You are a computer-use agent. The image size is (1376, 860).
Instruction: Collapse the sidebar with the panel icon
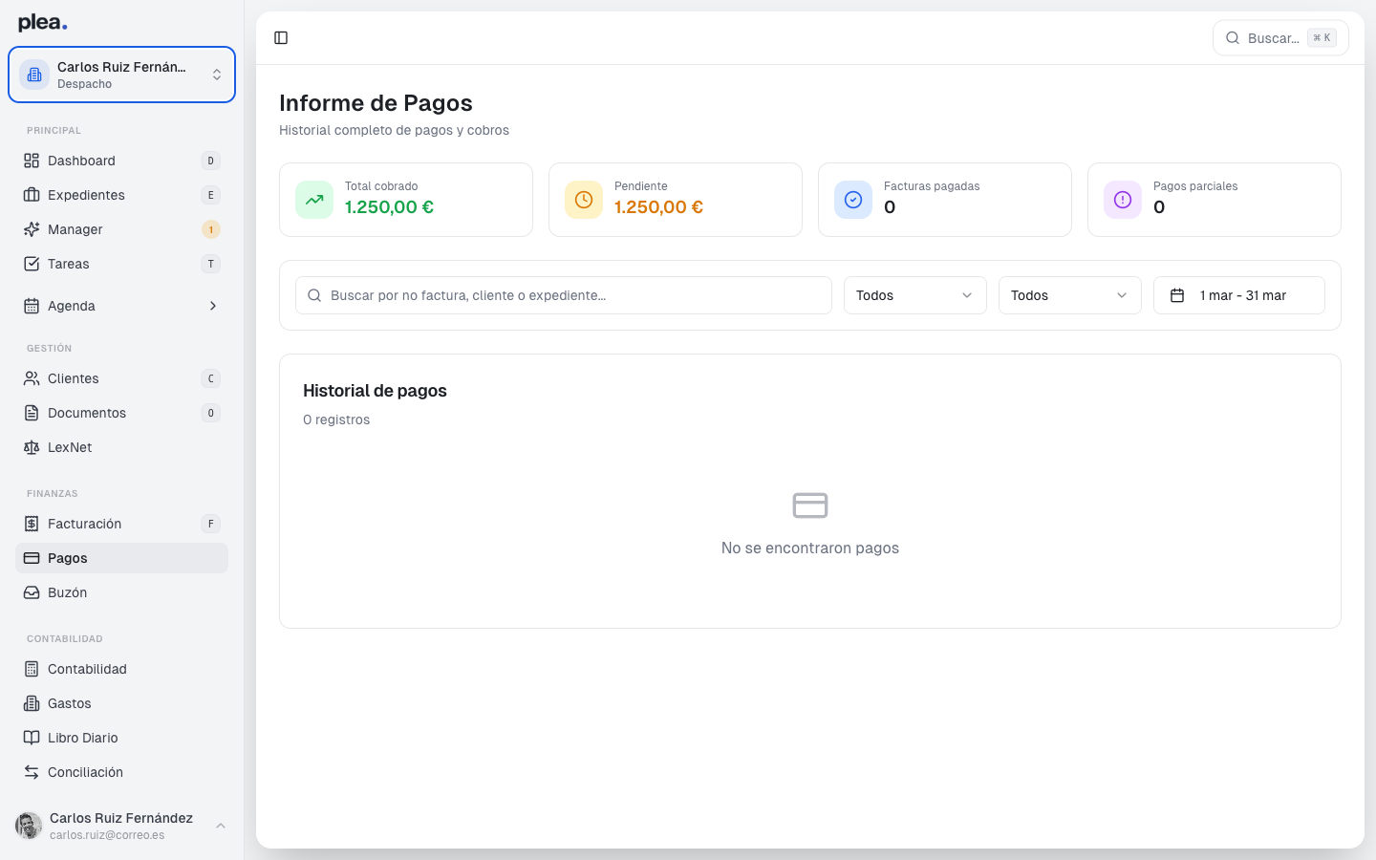point(281,37)
